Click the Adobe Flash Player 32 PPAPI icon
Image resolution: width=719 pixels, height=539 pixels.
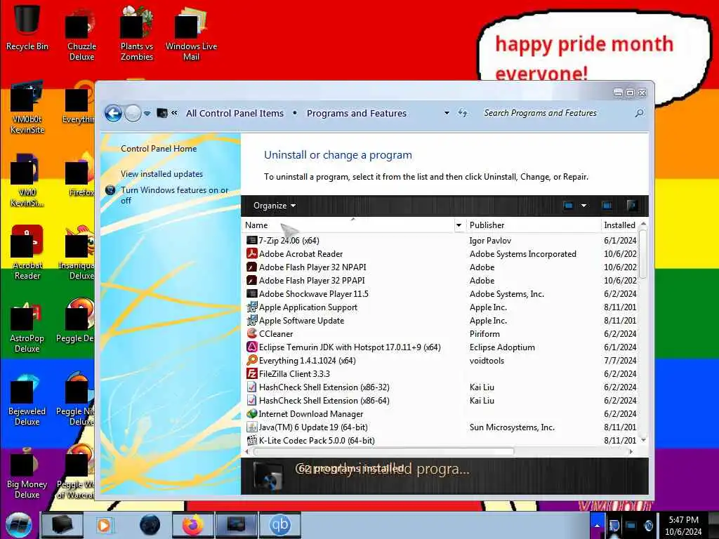[x=252, y=280]
